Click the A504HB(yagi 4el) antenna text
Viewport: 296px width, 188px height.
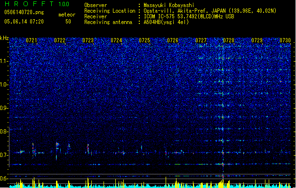(166, 22)
